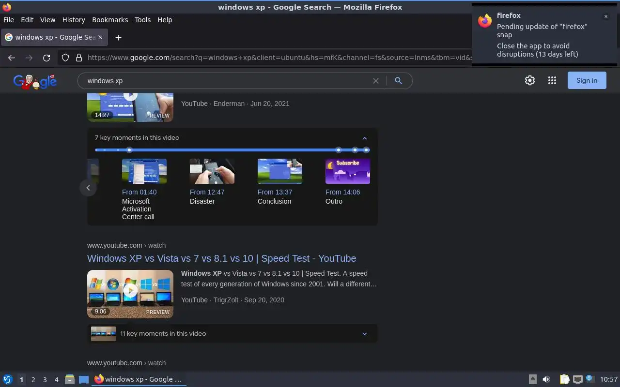This screenshot has width=620, height=387.
Task: Open the update notifier tray icon
Action: [x=589, y=379]
